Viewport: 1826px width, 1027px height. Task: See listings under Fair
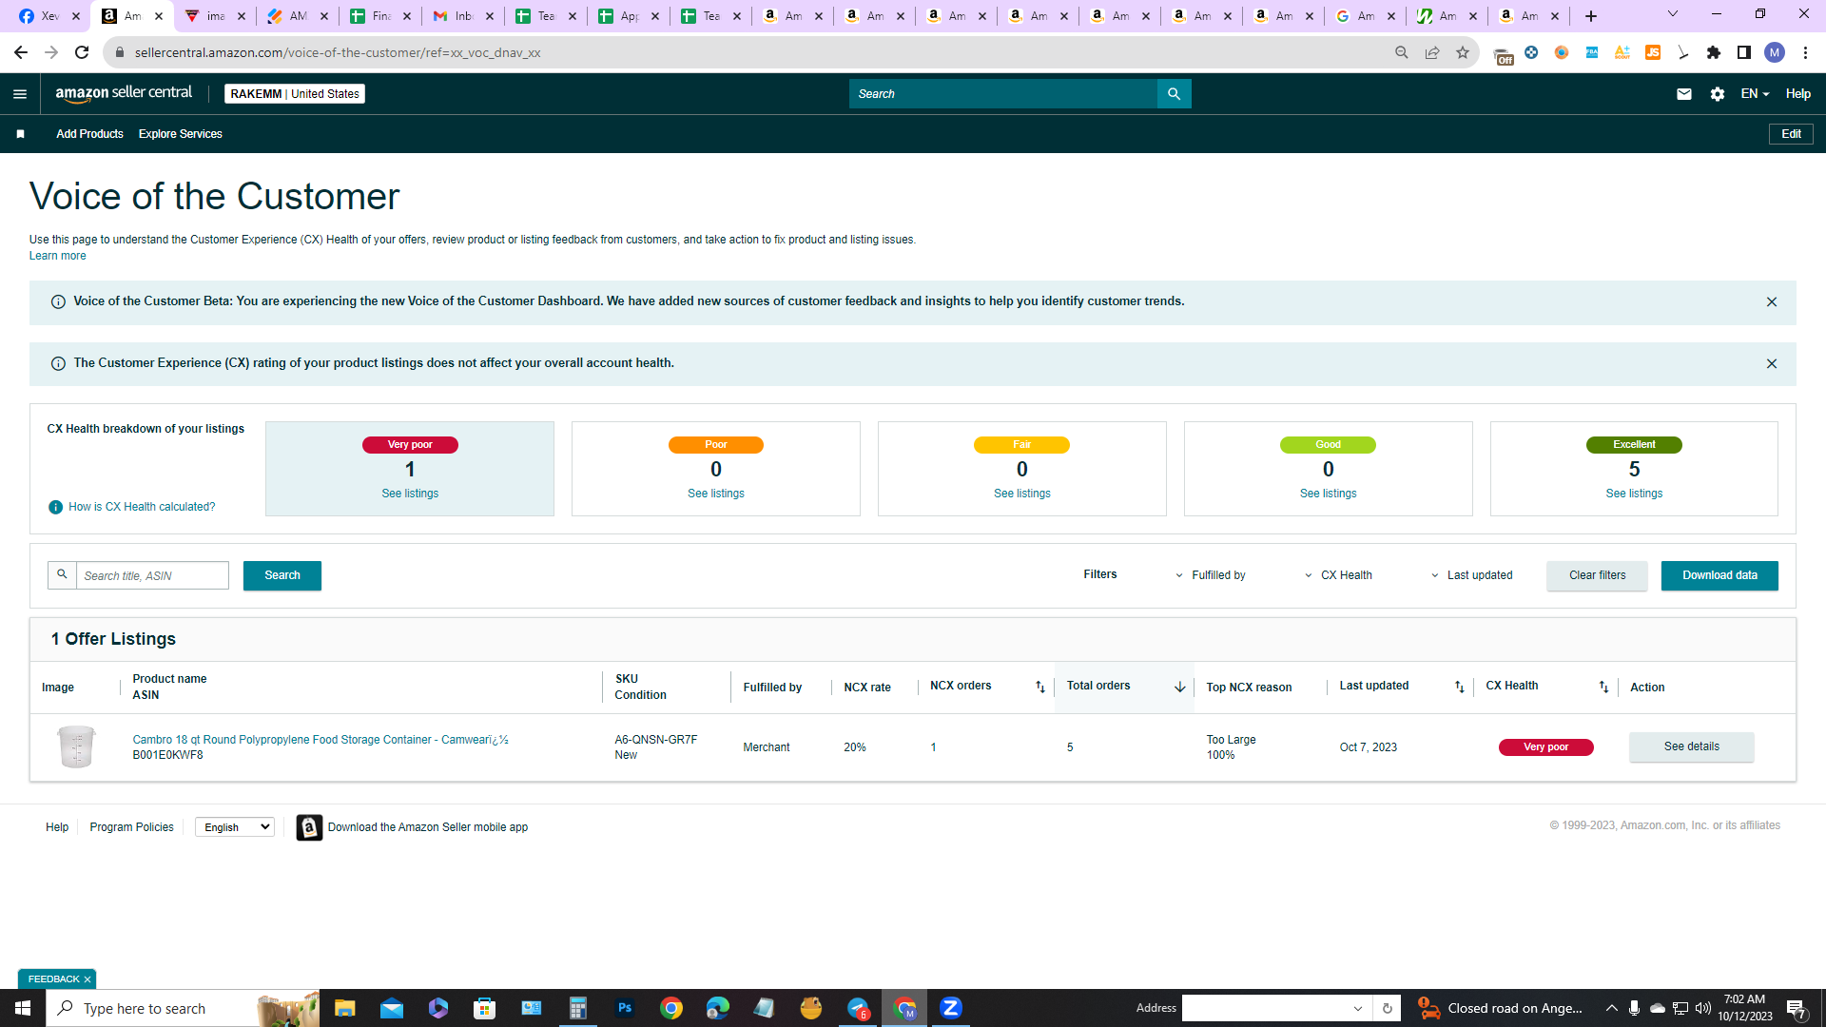(x=1022, y=494)
